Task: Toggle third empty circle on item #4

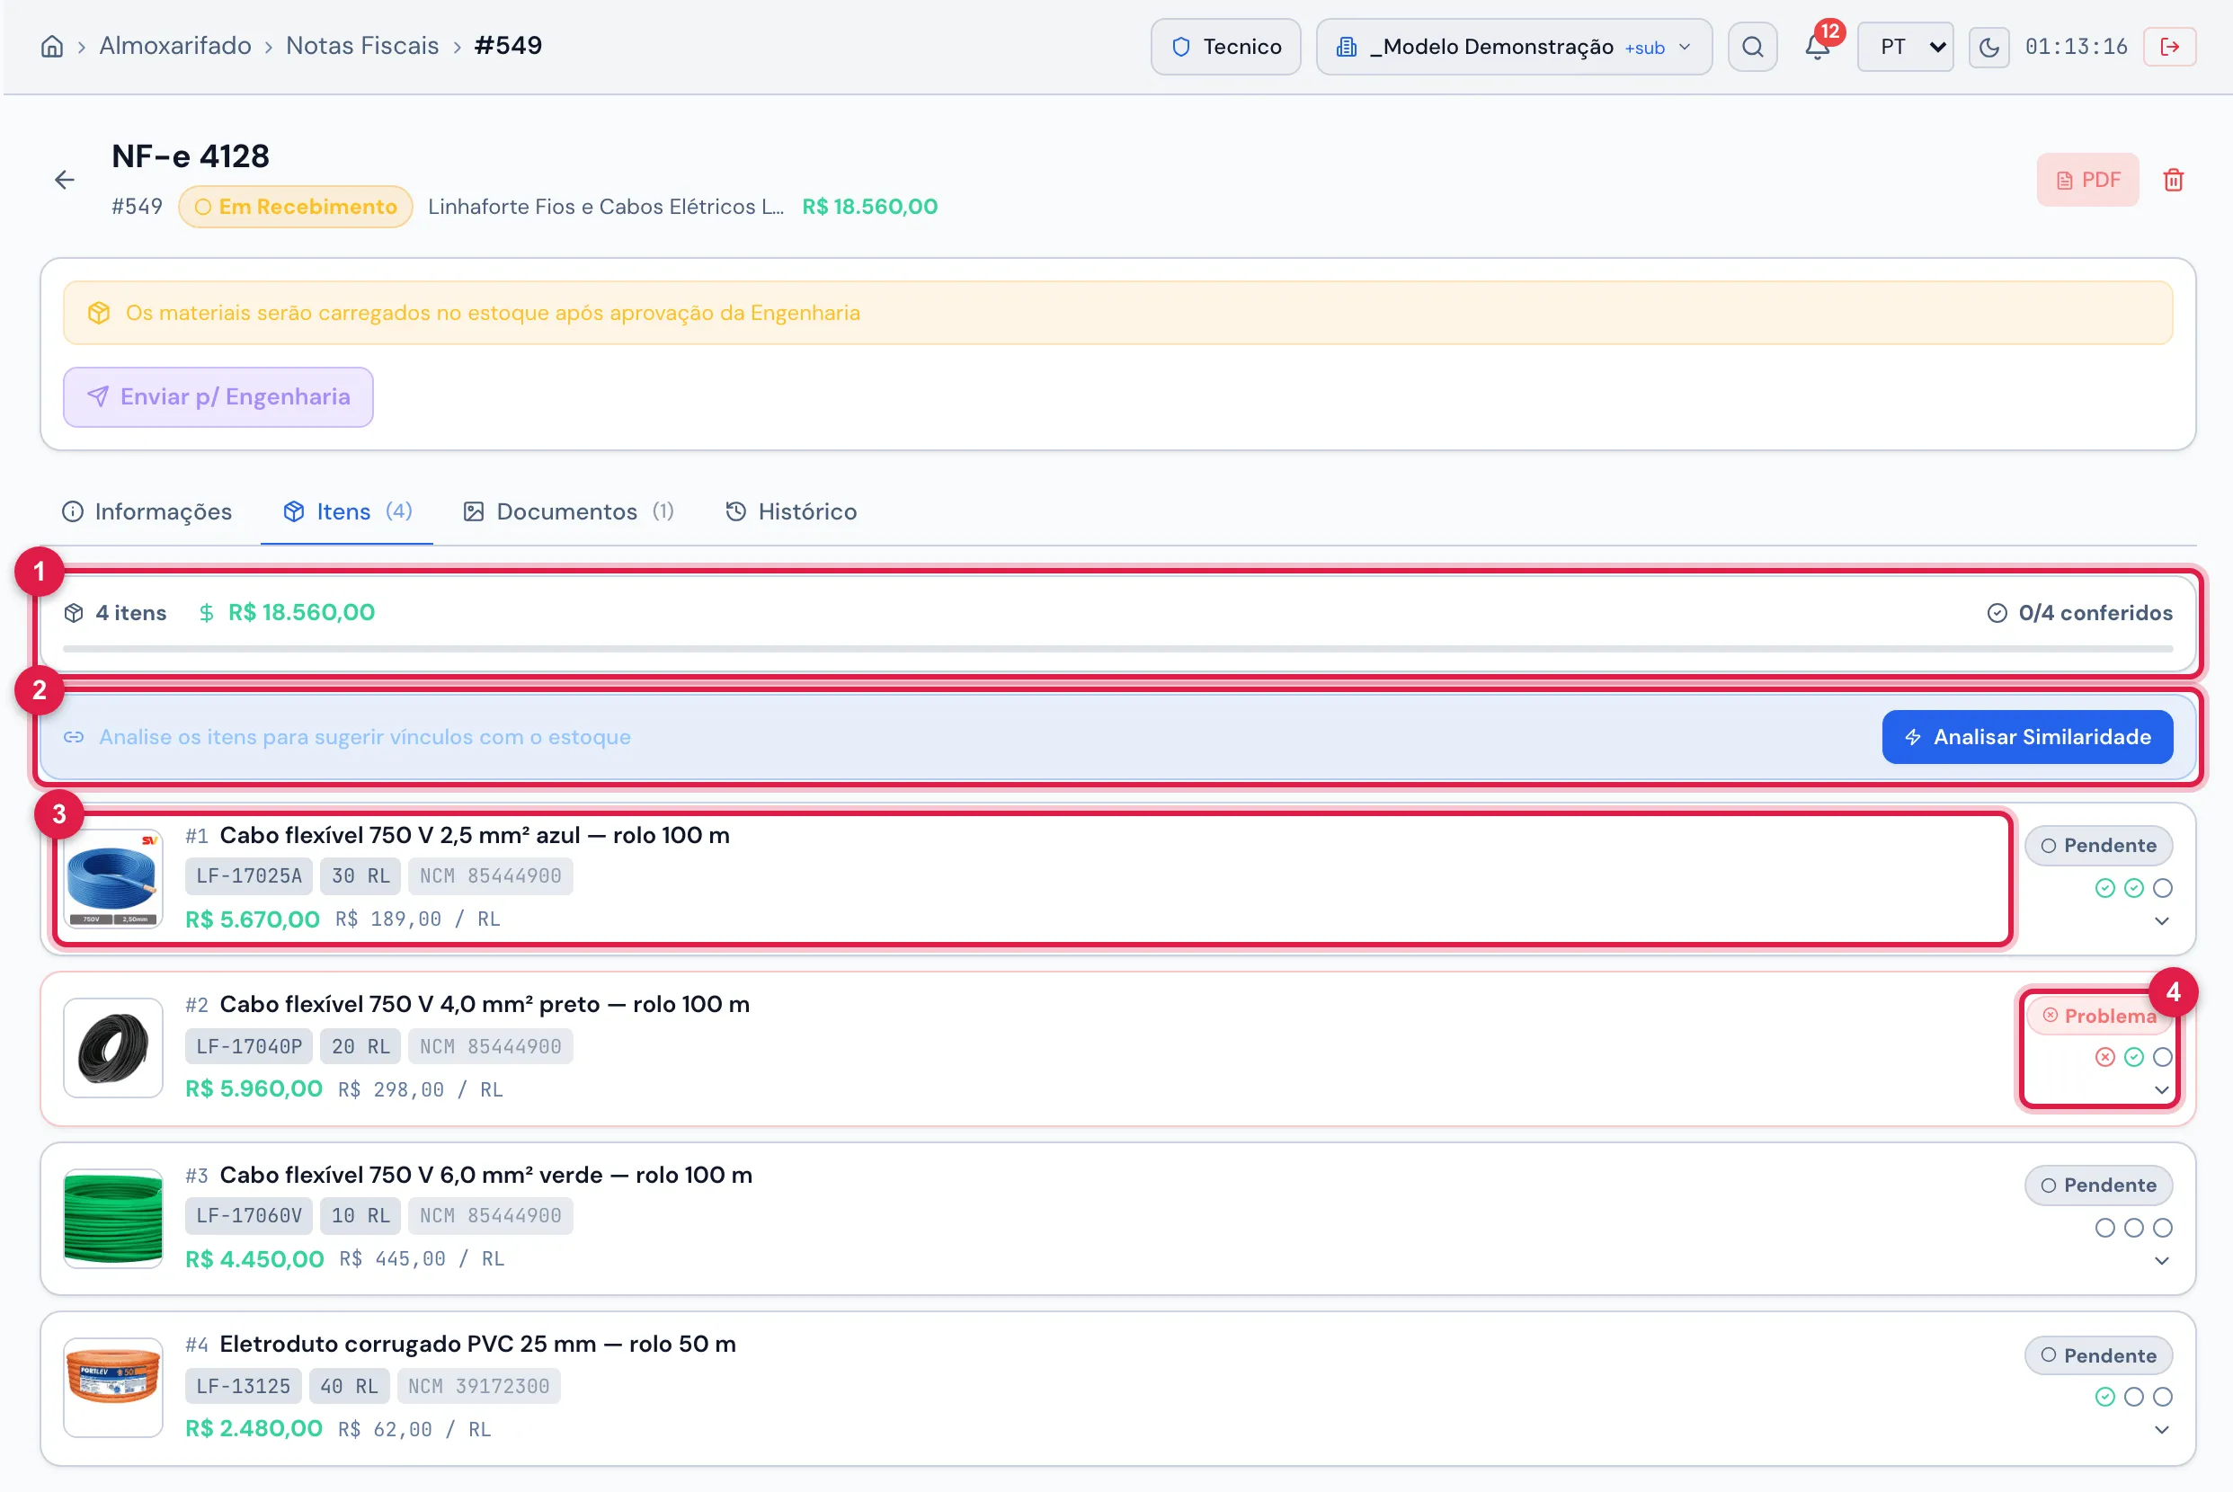Action: [x=2163, y=1397]
